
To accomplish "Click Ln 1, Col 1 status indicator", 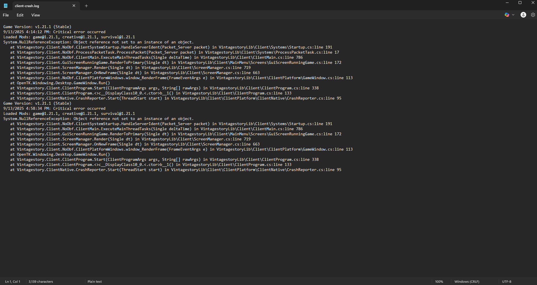I will [x=13, y=282].
